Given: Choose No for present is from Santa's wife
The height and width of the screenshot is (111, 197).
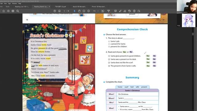Looking at the screenshot, I should tap(155, 66).
